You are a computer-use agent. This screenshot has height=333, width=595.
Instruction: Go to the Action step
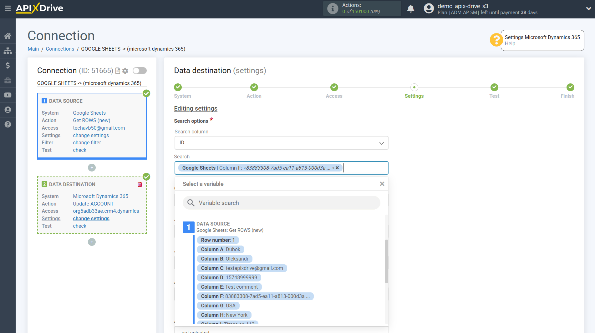254,87
